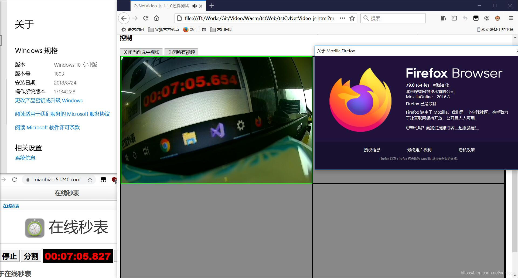The image size is (518, 278).
Task: Mute the CvNetVideo tab audio
Action: click(x=195, y=6)
